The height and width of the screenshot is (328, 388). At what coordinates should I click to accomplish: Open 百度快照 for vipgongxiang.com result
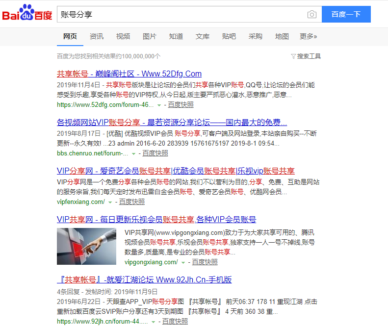tap(205, 262)
